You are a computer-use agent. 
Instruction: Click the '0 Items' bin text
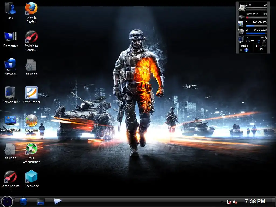click(250, 41)
